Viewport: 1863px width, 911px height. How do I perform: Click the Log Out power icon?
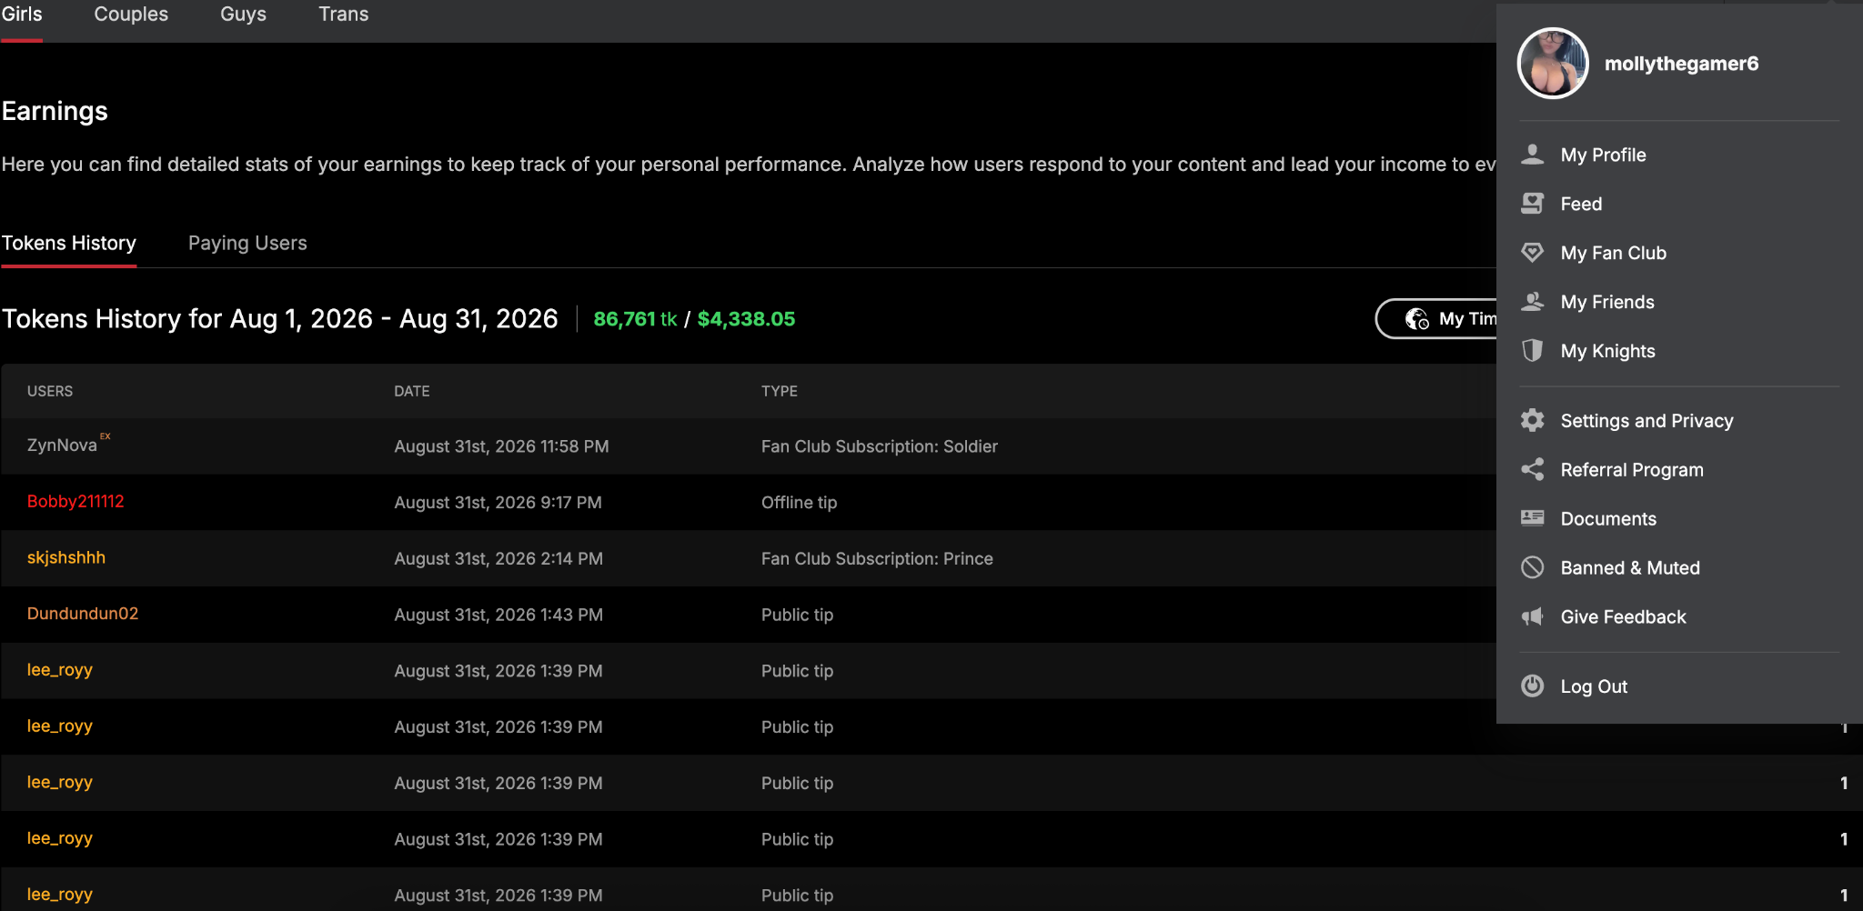click(x=1533, y=686)
